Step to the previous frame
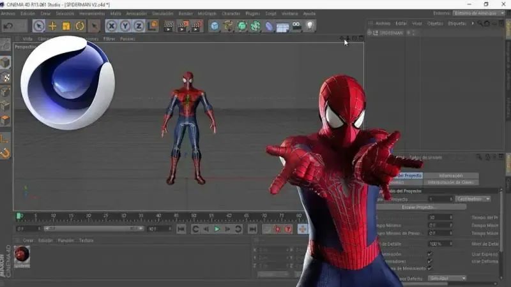 coord(206,229)
